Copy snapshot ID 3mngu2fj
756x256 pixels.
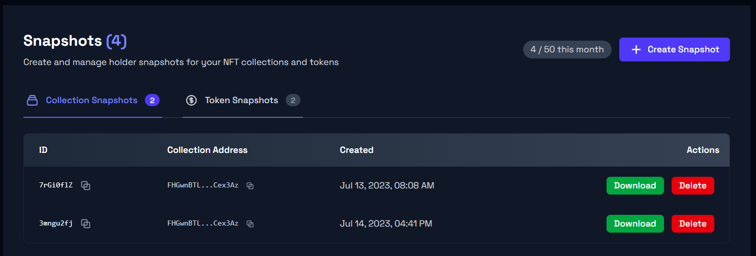point(86,223)
